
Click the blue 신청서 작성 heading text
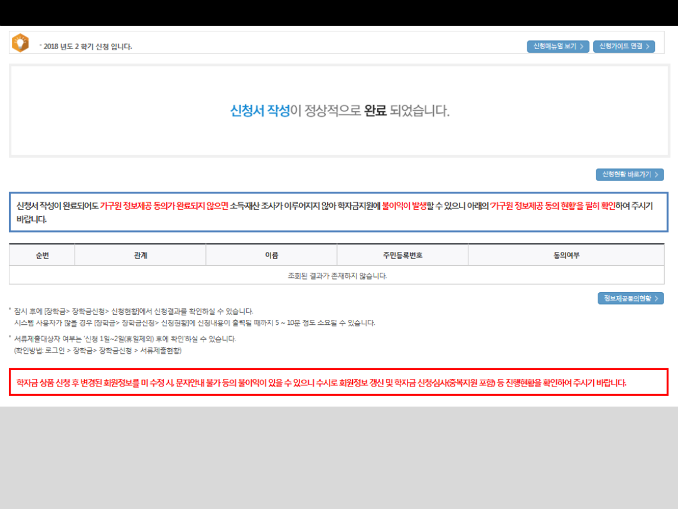point(260,111)
